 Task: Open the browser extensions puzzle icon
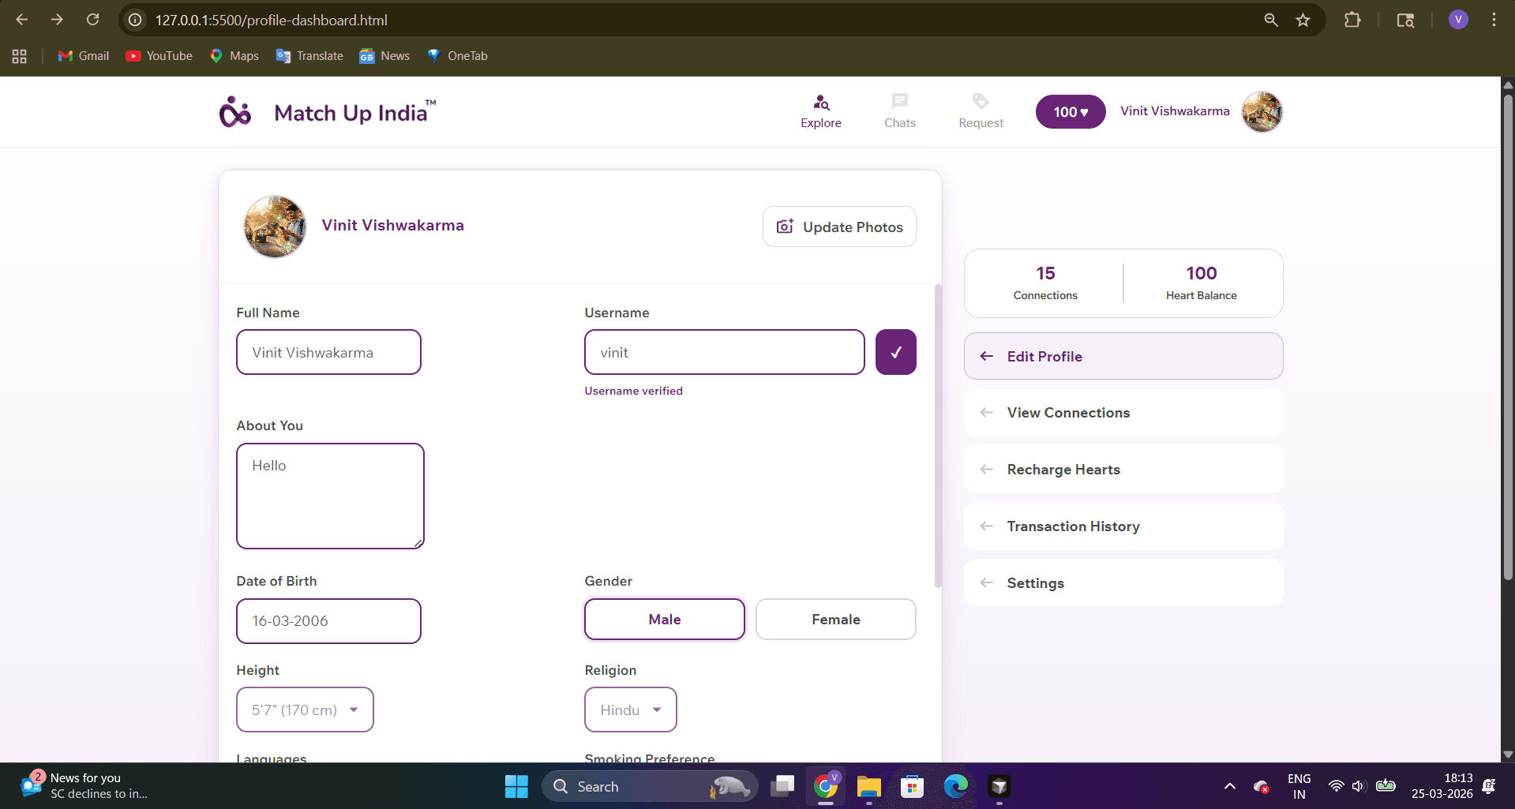1352,20
